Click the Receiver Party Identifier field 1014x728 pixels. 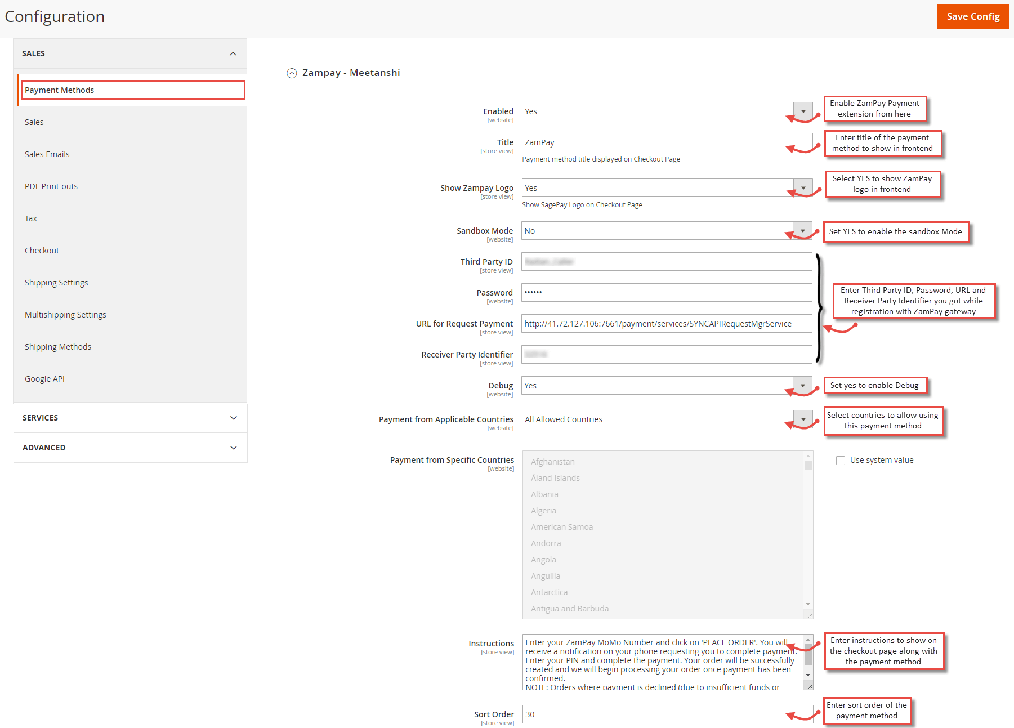[x=667, y=355]
